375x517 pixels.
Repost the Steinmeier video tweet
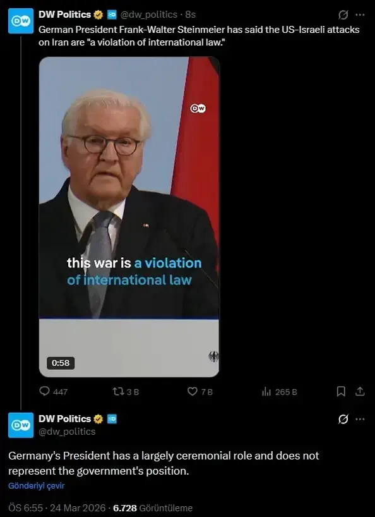point(126,392)
